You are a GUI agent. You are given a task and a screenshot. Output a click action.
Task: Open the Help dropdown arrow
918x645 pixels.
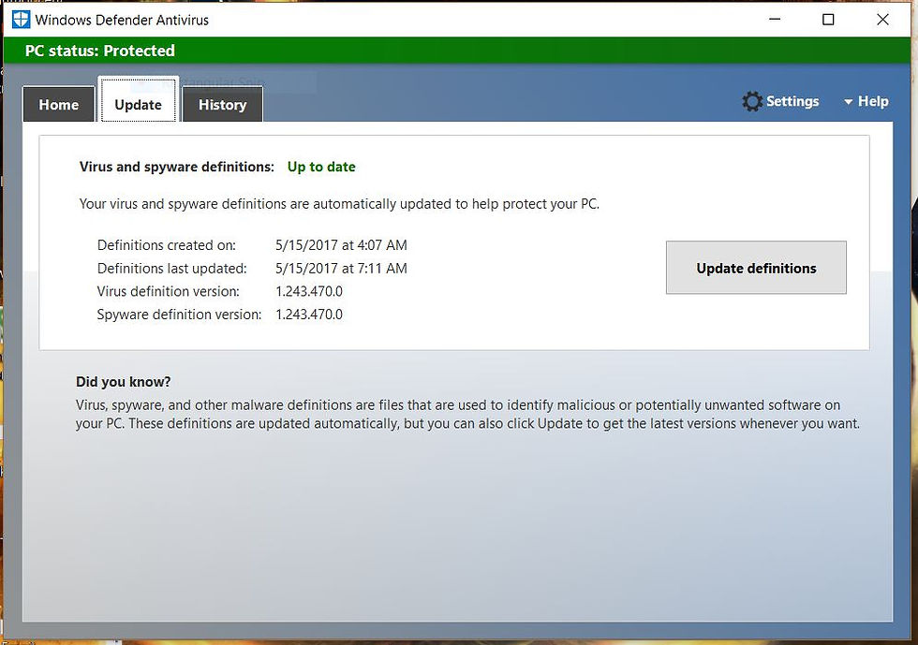tap(848, 102)
